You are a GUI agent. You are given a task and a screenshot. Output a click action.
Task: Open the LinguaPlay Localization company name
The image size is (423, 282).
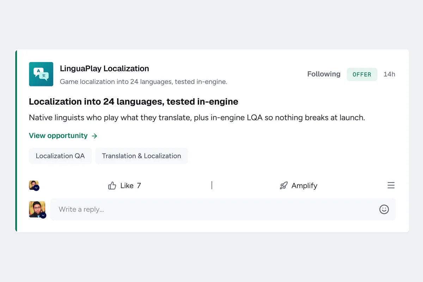tap(104, 68)
